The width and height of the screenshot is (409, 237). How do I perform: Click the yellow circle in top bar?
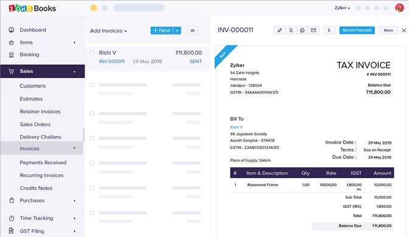pos(94,8)
